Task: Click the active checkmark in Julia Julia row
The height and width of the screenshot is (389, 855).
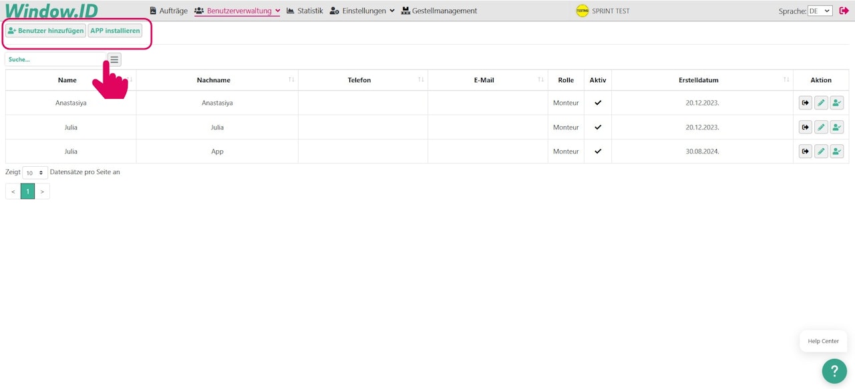Action: click(598, 127)
